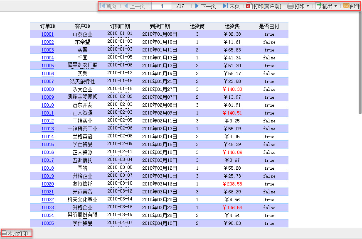Viewport: 362px width, 239px height.
Task: Select the red freight value ¥146.06
Action: [232, 152]
